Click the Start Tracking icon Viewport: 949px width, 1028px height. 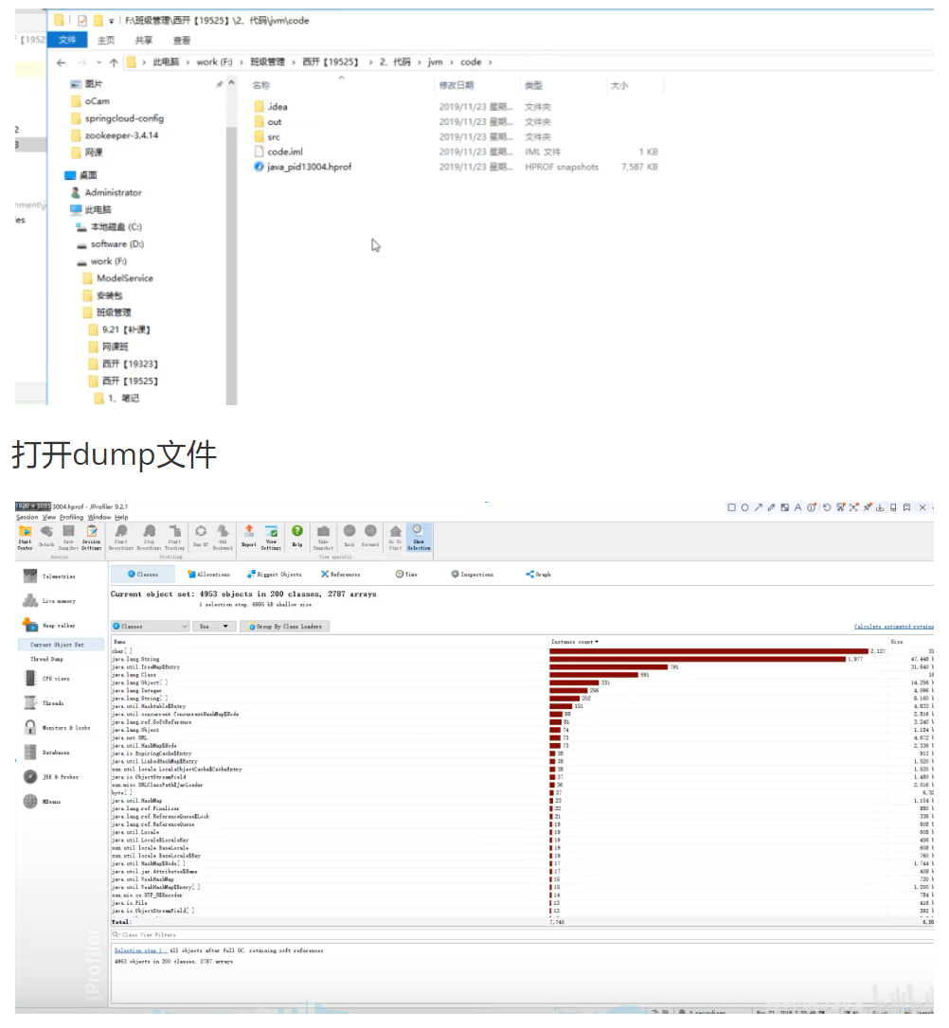coord(174,537)
